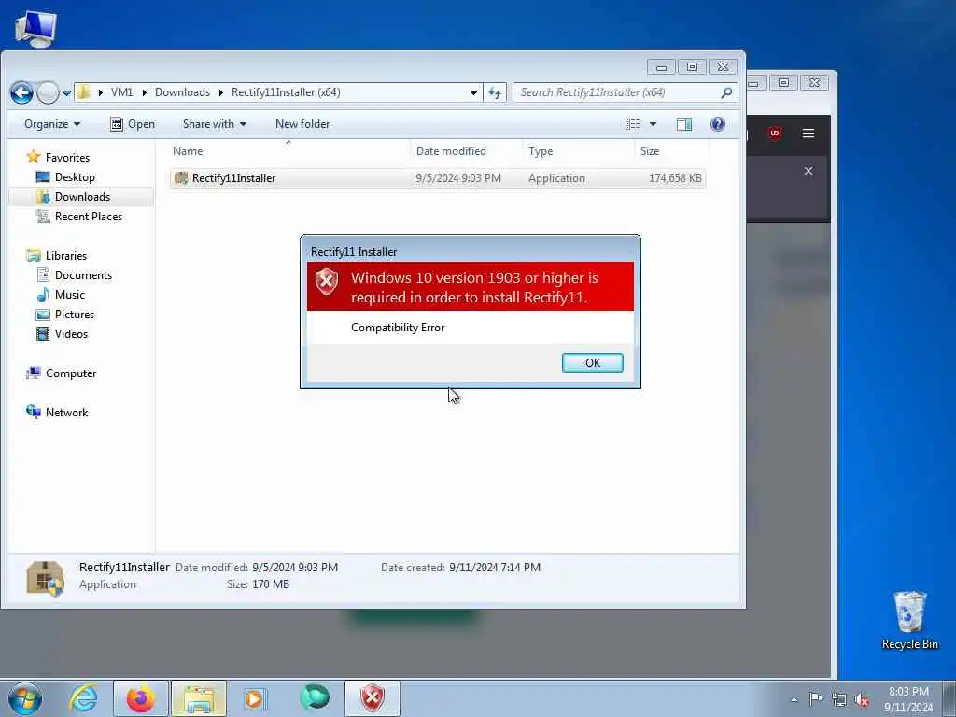Click the Windows Explorer taskbar button
The width and height of the screenshot is (956, 717).
tap(199, 698)
